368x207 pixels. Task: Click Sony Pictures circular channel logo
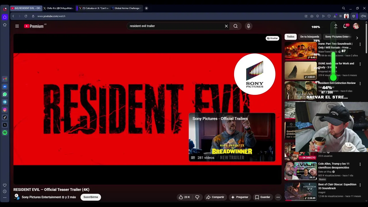(x=255, y=74)
